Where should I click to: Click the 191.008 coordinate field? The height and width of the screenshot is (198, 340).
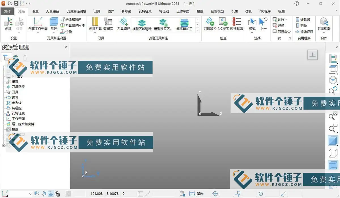point(97,194)
